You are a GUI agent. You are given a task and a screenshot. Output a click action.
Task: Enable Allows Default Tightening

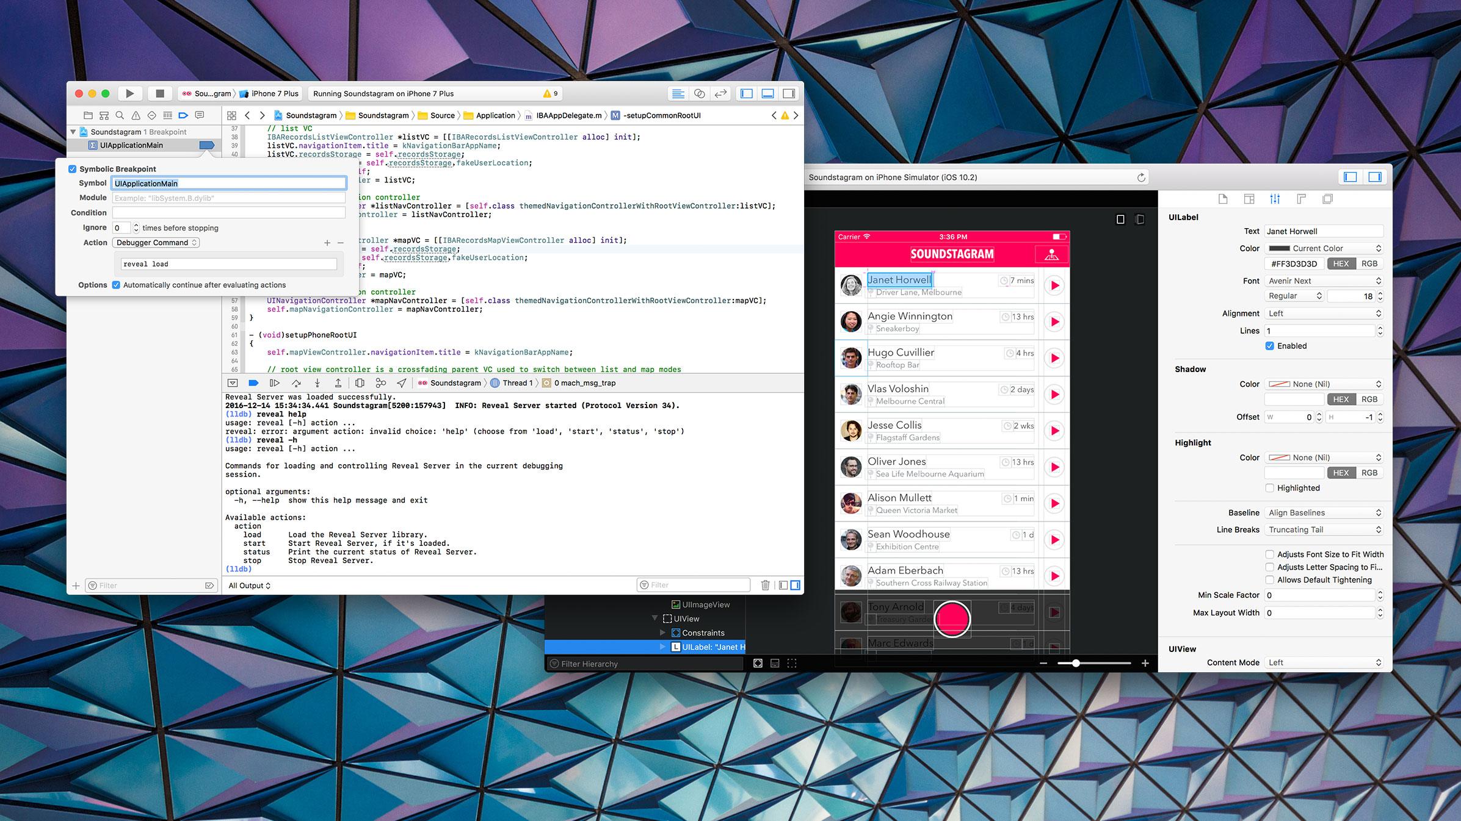coord(1270,580)
